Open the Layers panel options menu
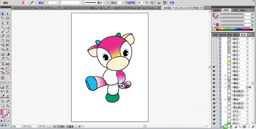 [x=253, y=35]
